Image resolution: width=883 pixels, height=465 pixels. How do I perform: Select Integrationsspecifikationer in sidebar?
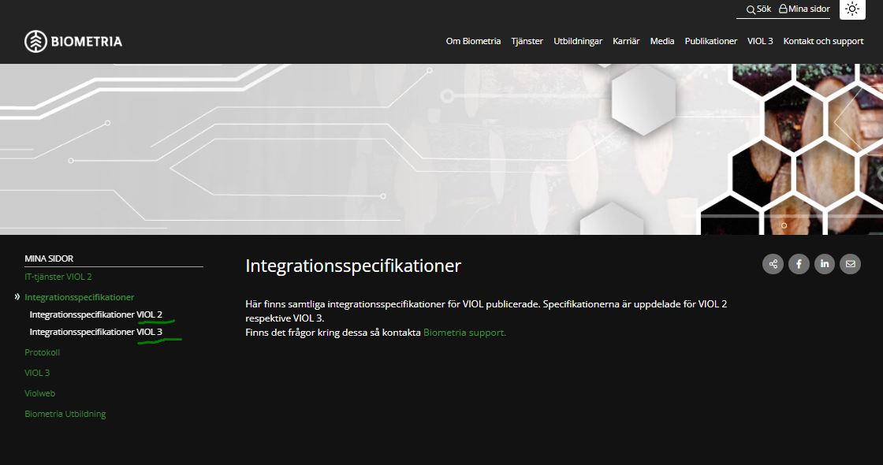pos(80,297)
